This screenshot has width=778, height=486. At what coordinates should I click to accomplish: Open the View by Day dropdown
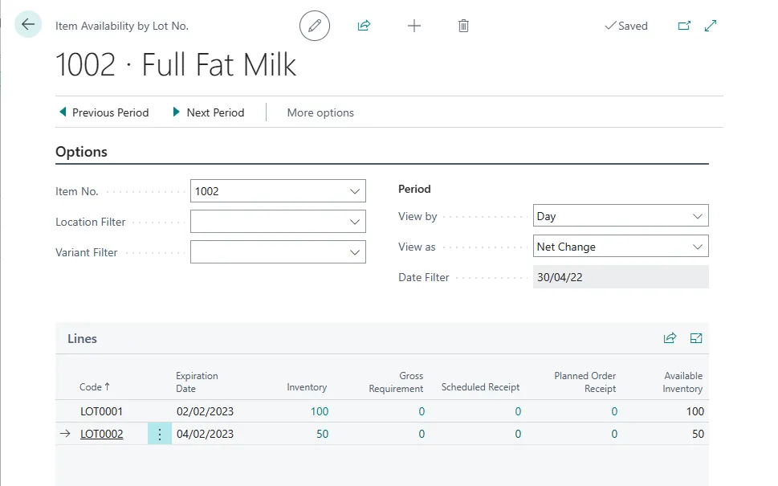pyautogui.click(x=621, y=216)
